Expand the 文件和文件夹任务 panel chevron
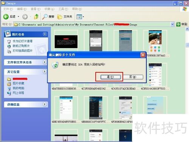The width and height of the screenshot is (189, 142). click(x=45, y=62)
